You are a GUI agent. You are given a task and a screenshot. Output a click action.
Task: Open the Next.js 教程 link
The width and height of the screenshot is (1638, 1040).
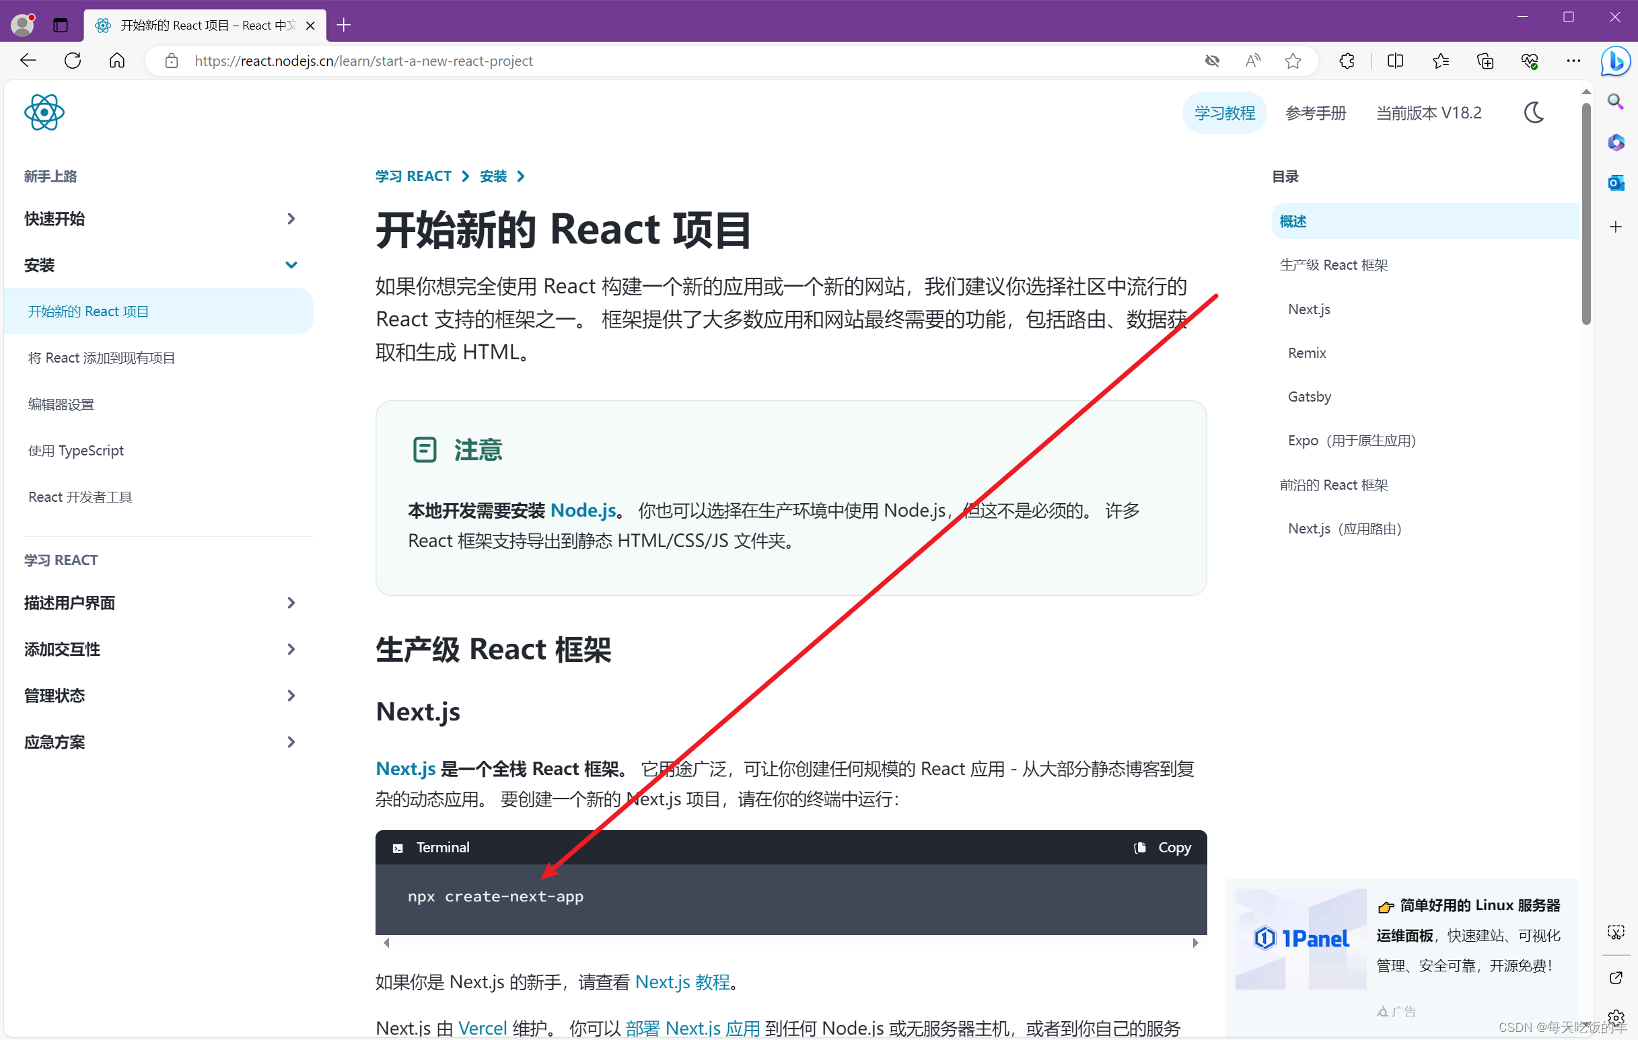pos(682,981)
